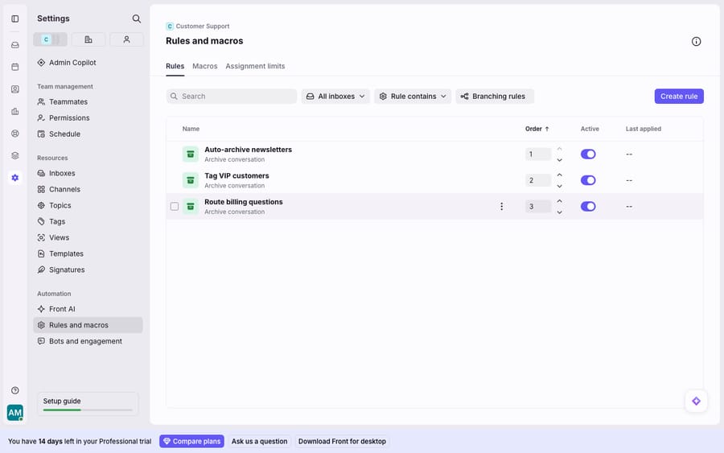Open Inboxes in Resources
This screenshot has height=453, width=724.
tap(88, 173)
